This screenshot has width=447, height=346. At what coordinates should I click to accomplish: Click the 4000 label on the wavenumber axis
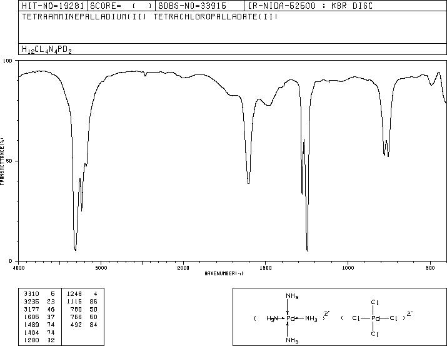tap(19, 268)
